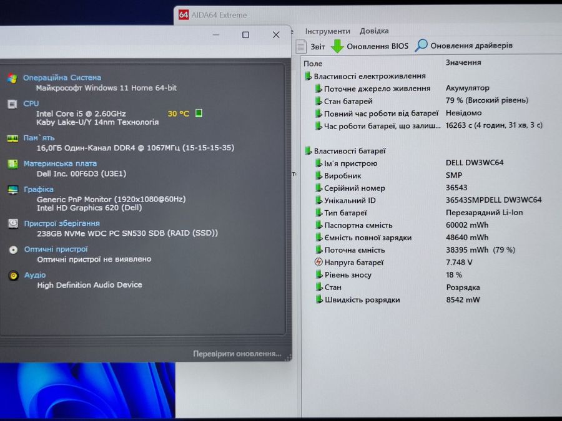Click icon beside Стан батарей
562x421 pixels.
[318, 101]
